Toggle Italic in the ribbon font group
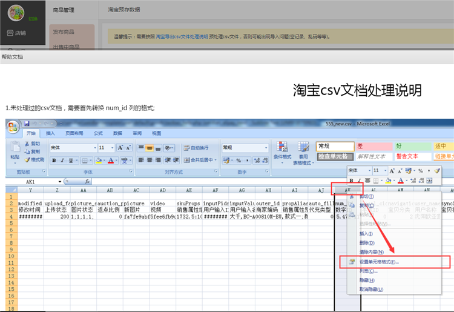Screen dimensions: 454x312 coord(62,161)
